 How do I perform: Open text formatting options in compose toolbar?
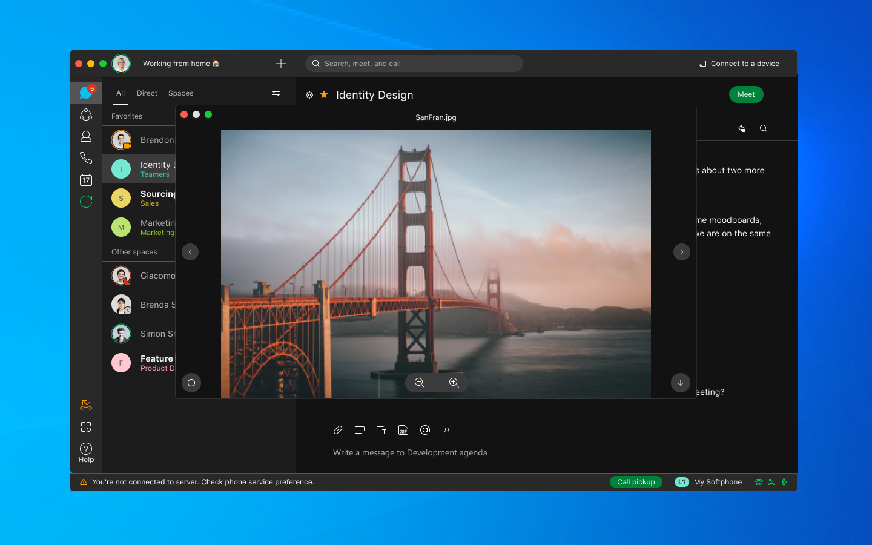[x=381, y=430]
